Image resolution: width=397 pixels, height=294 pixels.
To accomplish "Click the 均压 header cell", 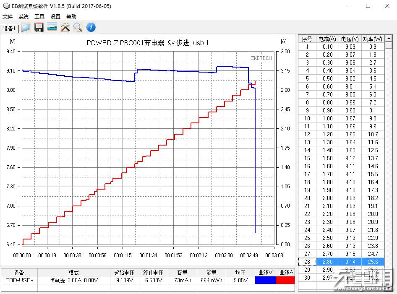I will coord(240,273).
